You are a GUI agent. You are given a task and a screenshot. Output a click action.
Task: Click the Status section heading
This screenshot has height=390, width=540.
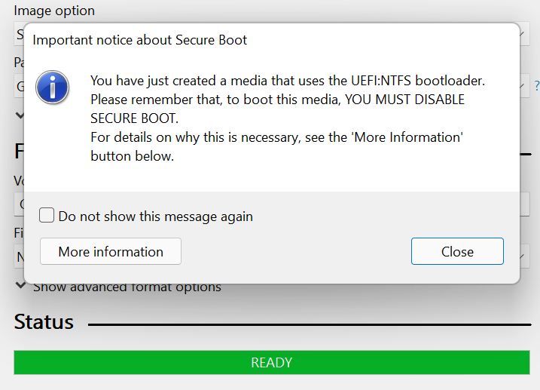(x=44, y=322)
